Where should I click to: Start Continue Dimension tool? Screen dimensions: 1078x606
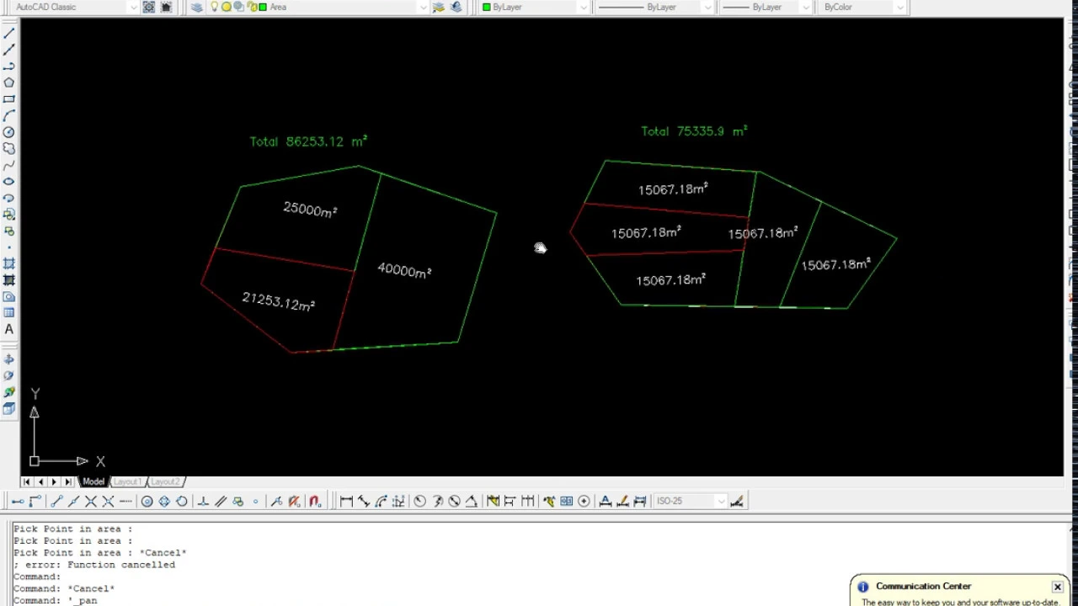click(528, 502)
